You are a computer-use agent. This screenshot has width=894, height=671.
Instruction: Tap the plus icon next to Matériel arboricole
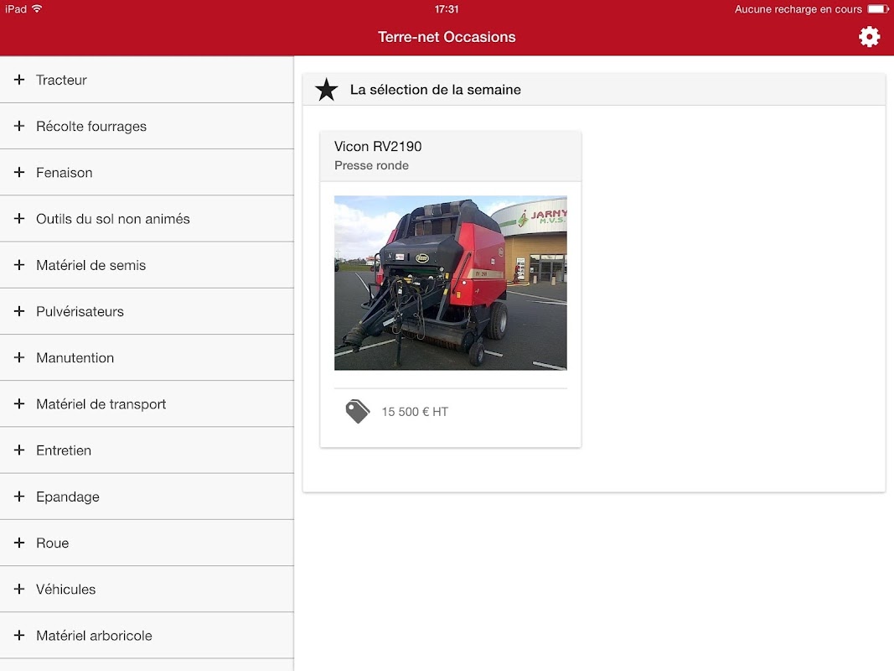19,635
